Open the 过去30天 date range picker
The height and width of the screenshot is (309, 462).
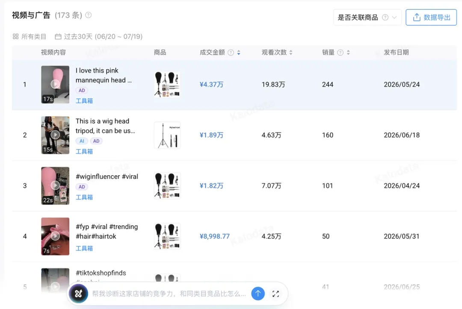[x=99, y=36]
